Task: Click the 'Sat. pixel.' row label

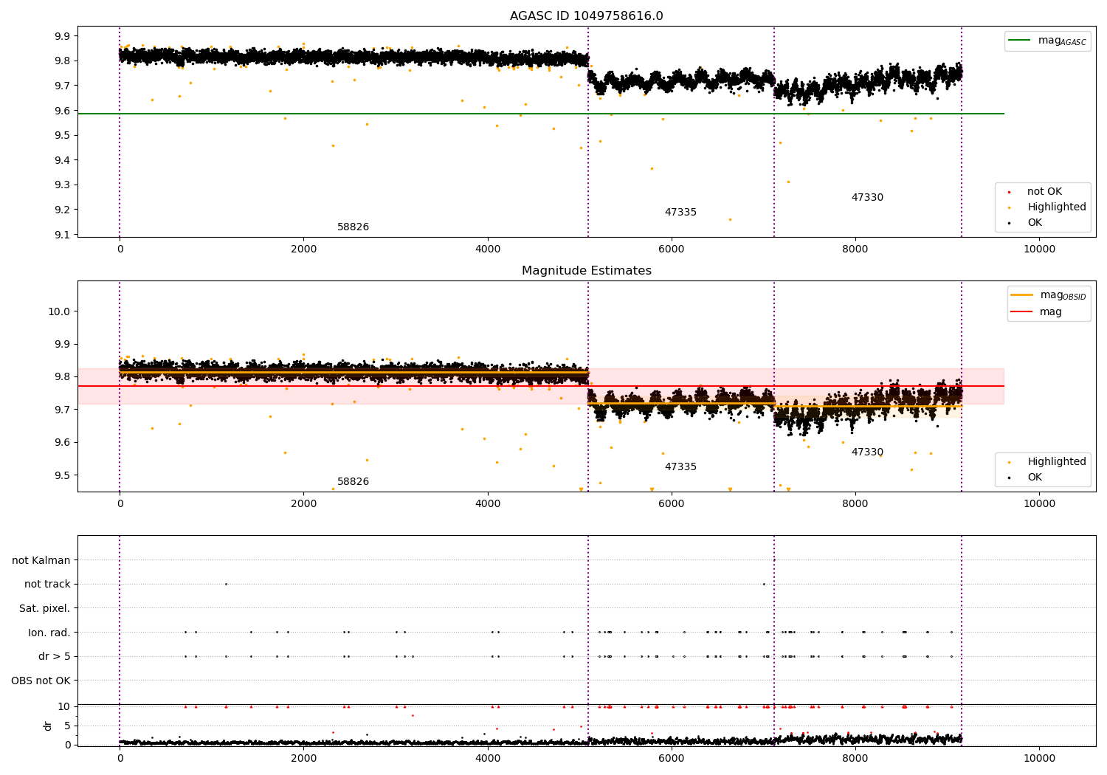Action: point(44,609)
